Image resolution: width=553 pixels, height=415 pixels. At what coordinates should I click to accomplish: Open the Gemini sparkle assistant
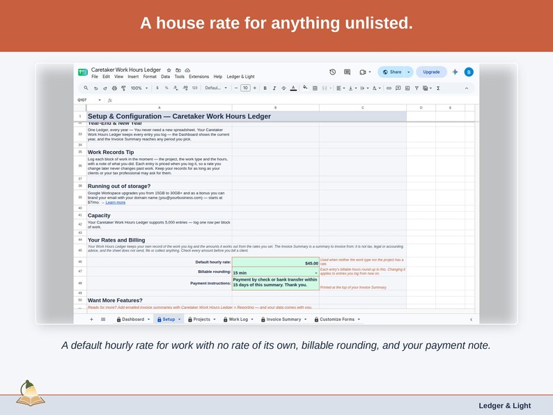pos(455,72)
